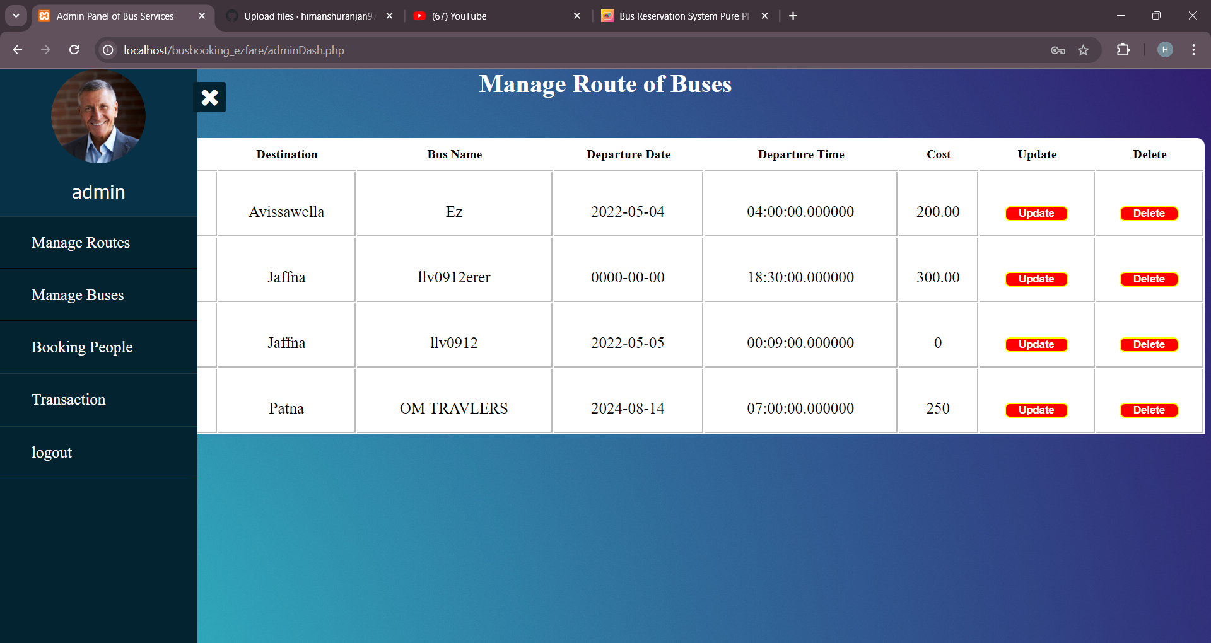Open a new browser tab
The height and width of the screenshot is (643, 1211).
[793, 16]
